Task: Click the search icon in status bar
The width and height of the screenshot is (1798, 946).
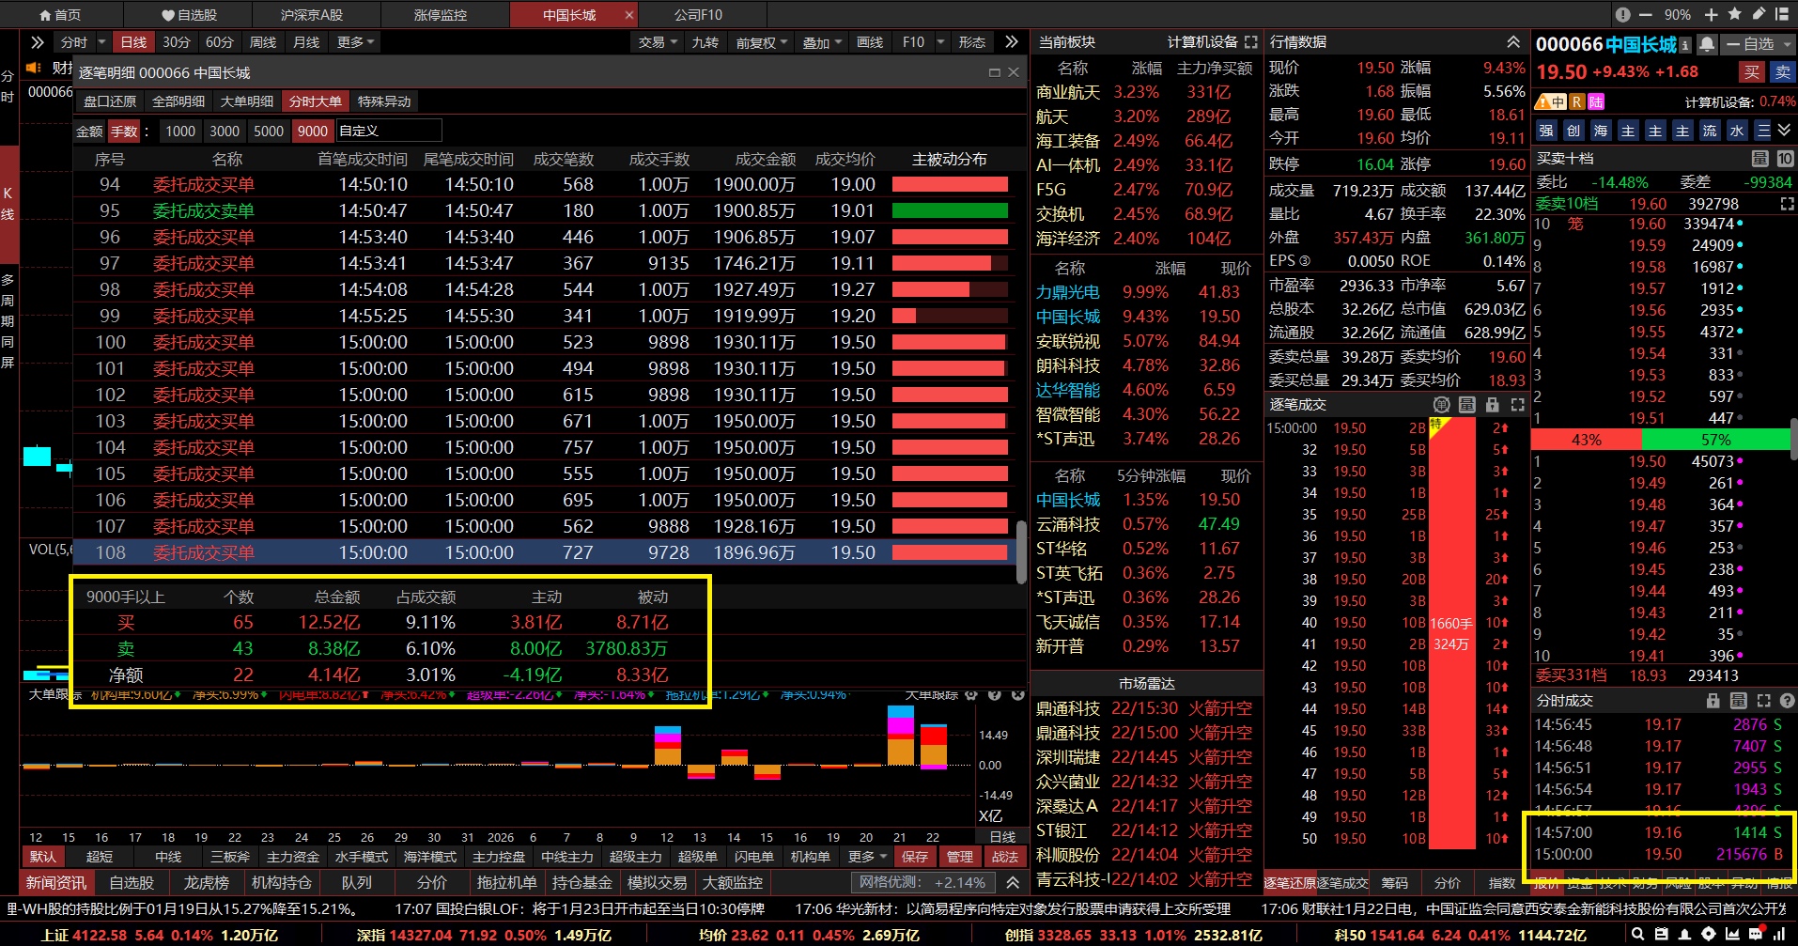Action: (x=1638, y=934)
